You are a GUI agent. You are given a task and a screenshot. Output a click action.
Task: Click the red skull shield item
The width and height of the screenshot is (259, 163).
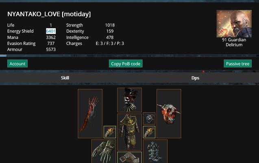[x=169, y=114]
